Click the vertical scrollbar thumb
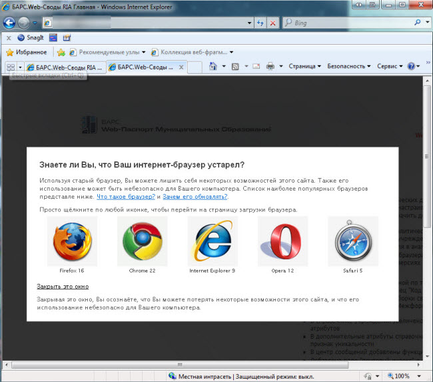 click(427, 156)
